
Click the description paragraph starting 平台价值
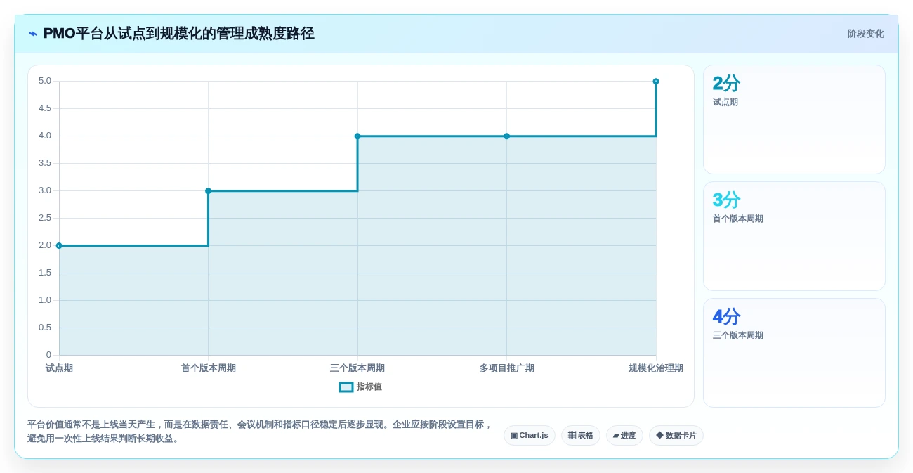point(260,432)
